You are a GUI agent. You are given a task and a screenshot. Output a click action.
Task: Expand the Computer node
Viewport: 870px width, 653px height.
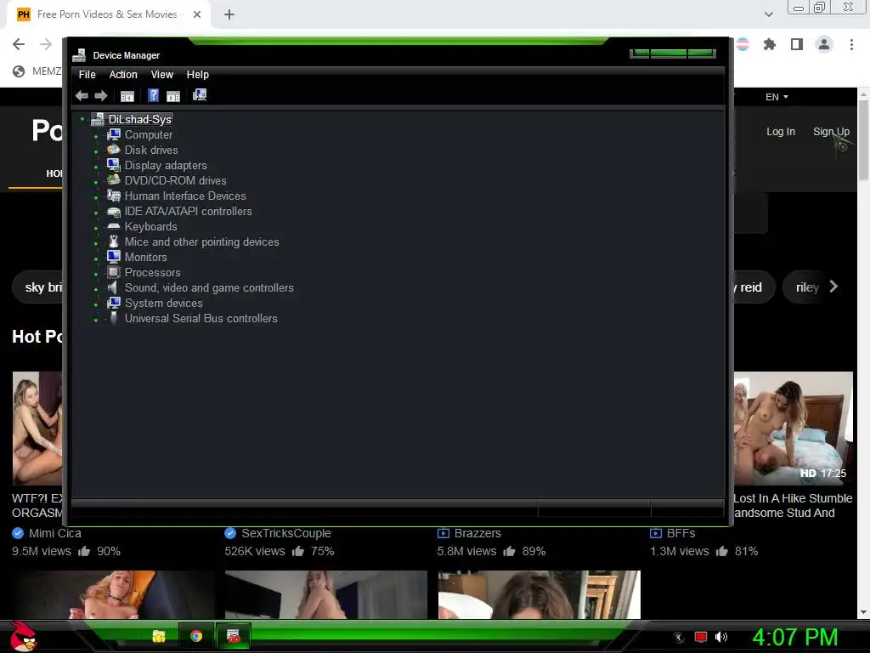[96, 136]
